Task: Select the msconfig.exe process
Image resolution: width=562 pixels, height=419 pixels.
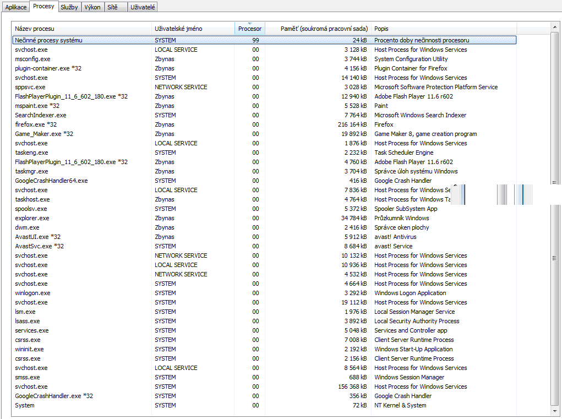Action: 32,59
